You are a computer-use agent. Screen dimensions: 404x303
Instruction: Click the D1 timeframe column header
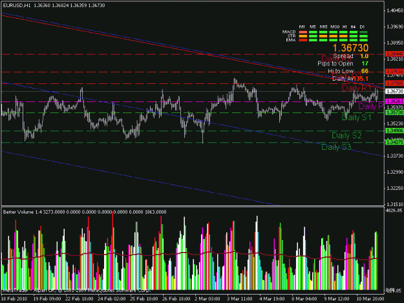(x=362, y=26)
